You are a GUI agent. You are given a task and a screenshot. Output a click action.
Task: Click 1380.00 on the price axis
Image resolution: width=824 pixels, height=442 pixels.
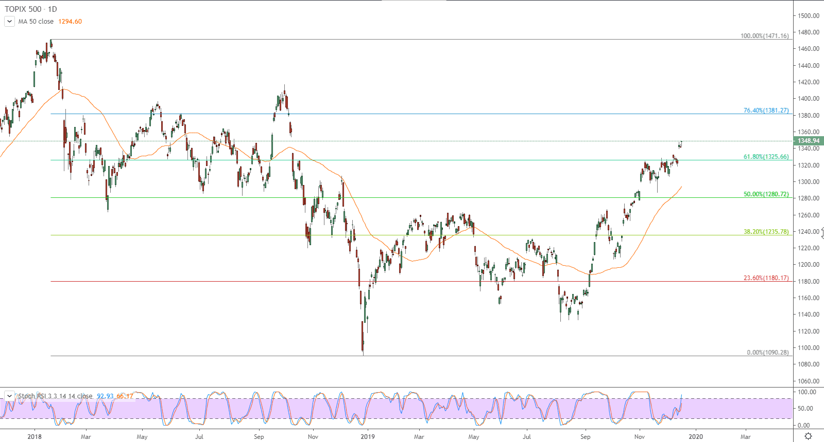[809, 116]
